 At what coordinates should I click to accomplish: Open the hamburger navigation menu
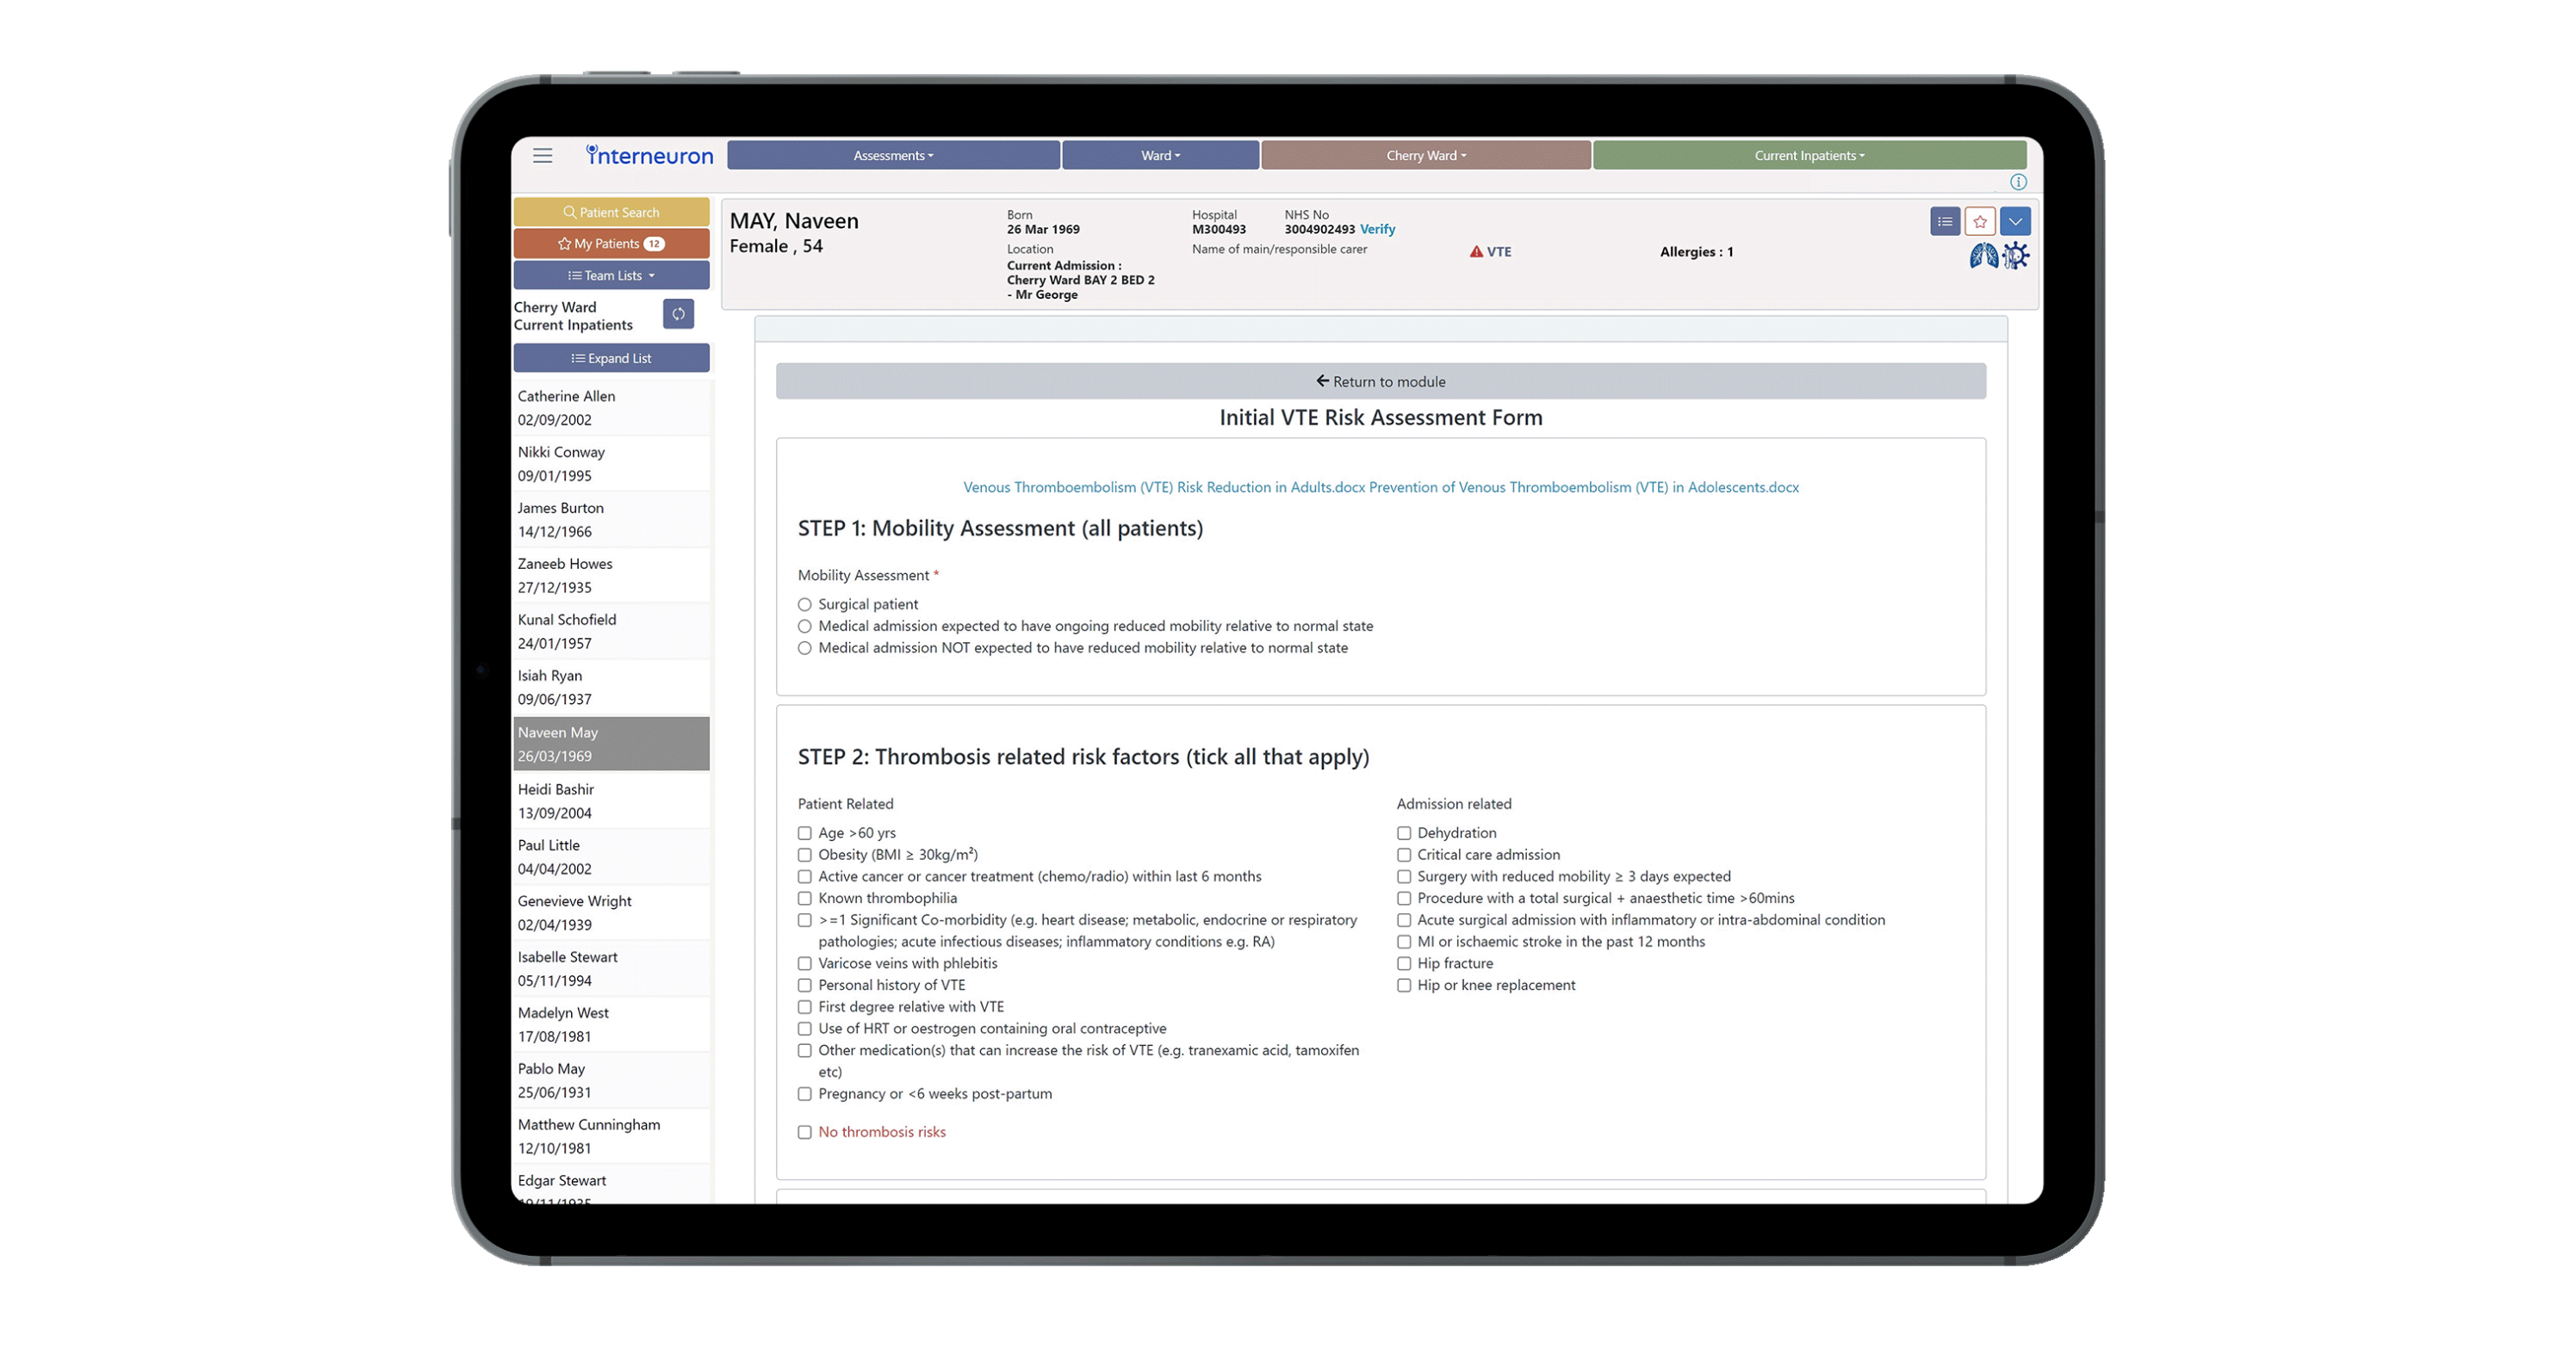[542, 156]
